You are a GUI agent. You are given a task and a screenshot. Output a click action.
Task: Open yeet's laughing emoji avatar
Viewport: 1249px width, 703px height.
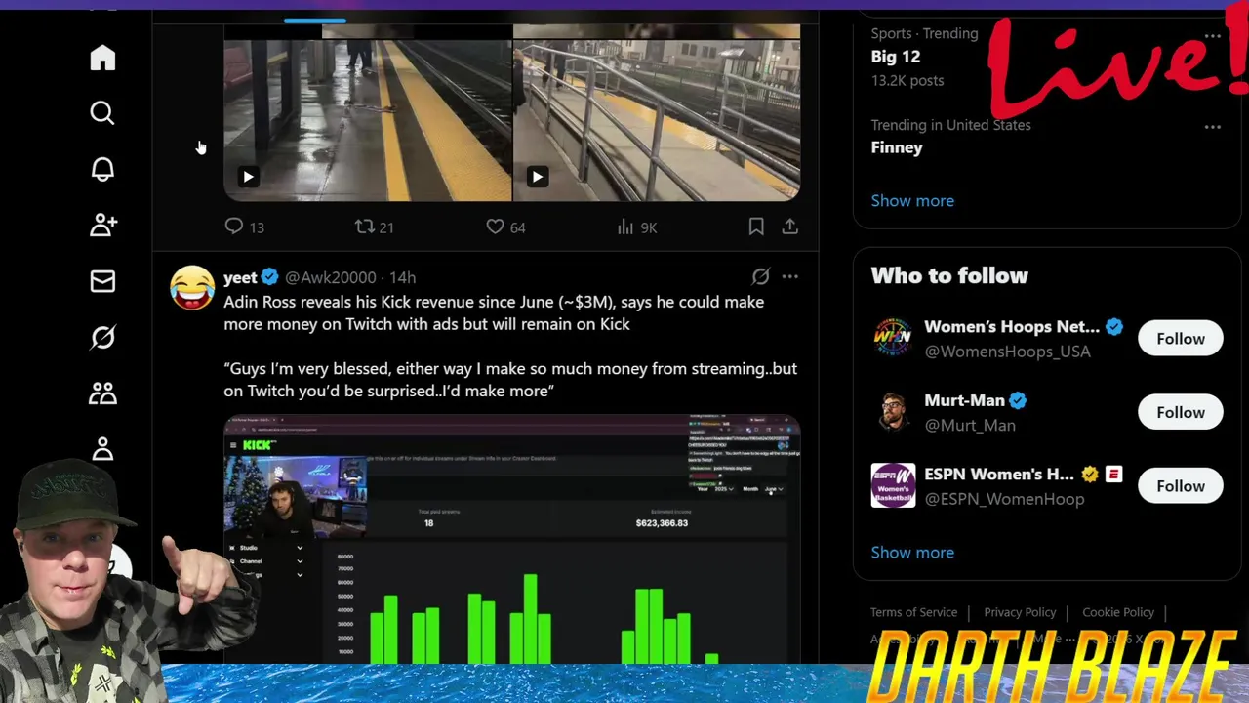coord(192,288)
